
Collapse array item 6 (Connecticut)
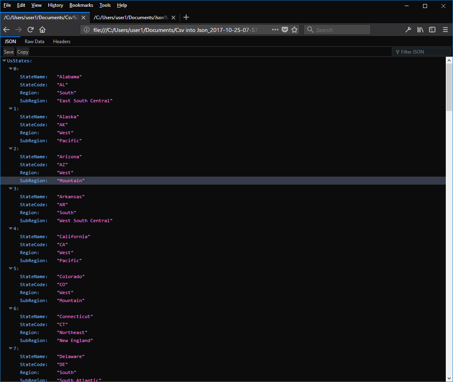pyautogui.click(x=11, y=308)
